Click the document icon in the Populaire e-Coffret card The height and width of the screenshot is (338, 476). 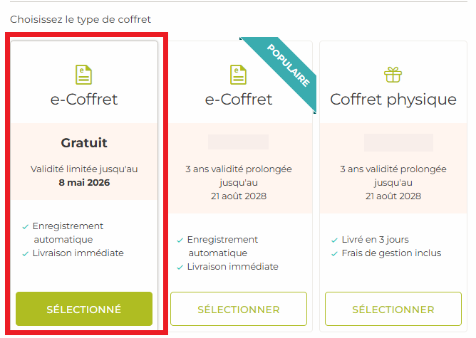238,75
